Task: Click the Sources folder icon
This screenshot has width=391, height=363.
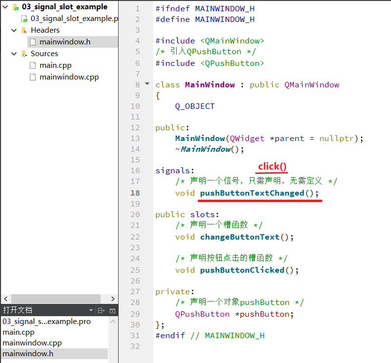Action: click(x=24, y=54)
